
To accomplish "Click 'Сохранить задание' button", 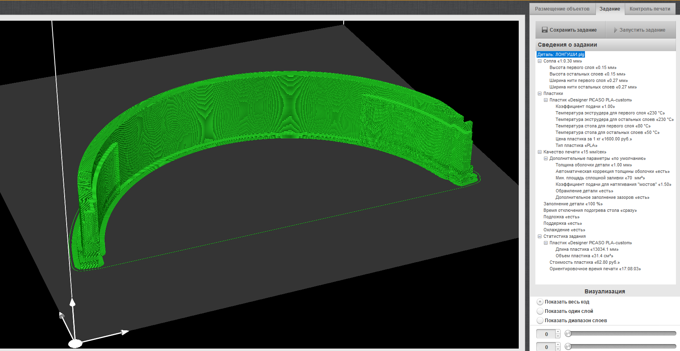I will pos(570,30).
